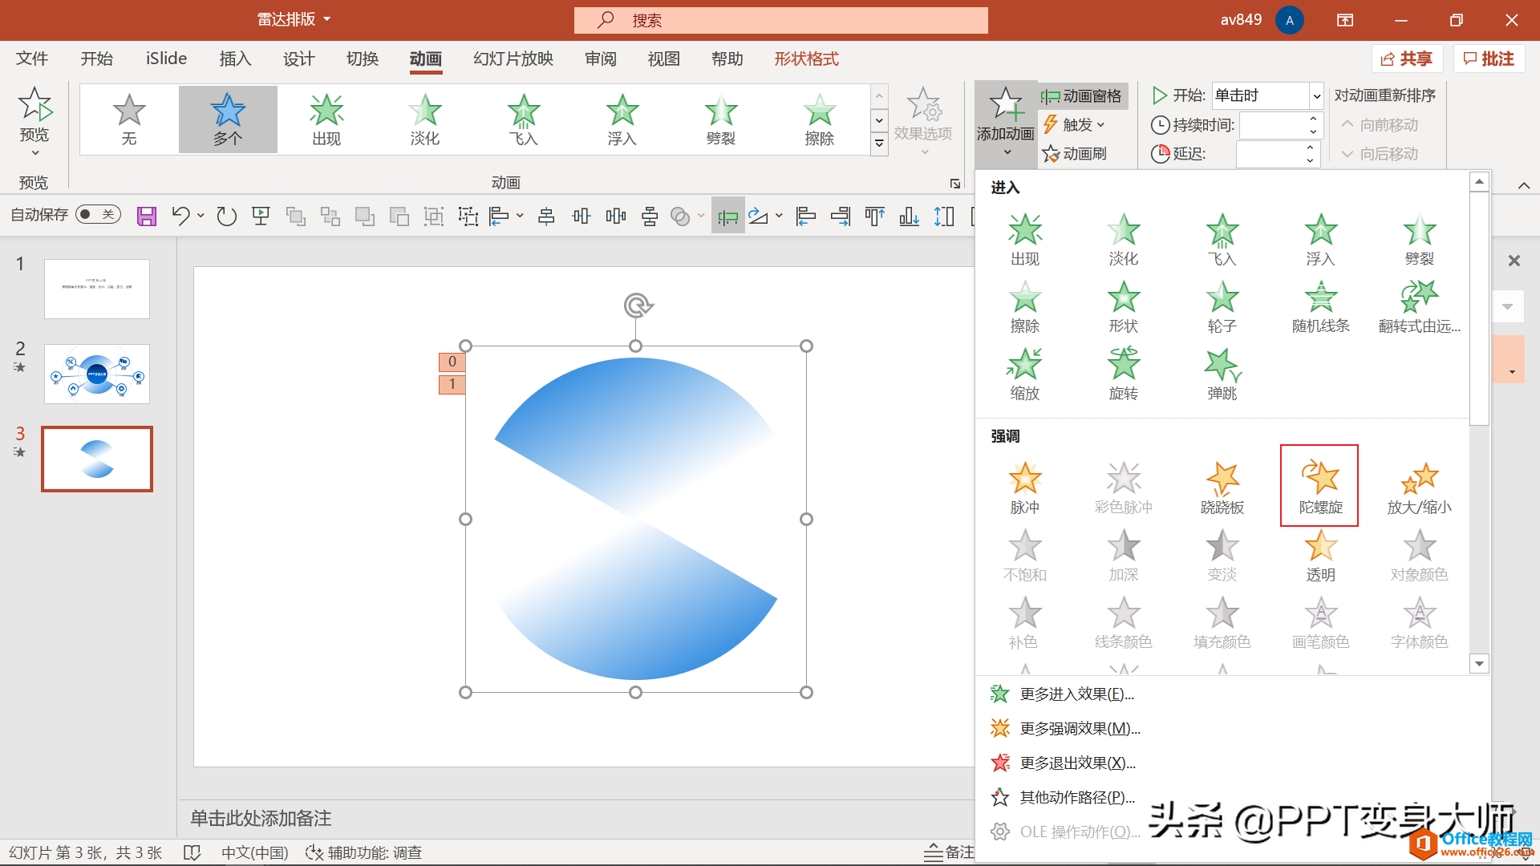Select the 放大/缩小 grow shrink effect

[1419, 487]
